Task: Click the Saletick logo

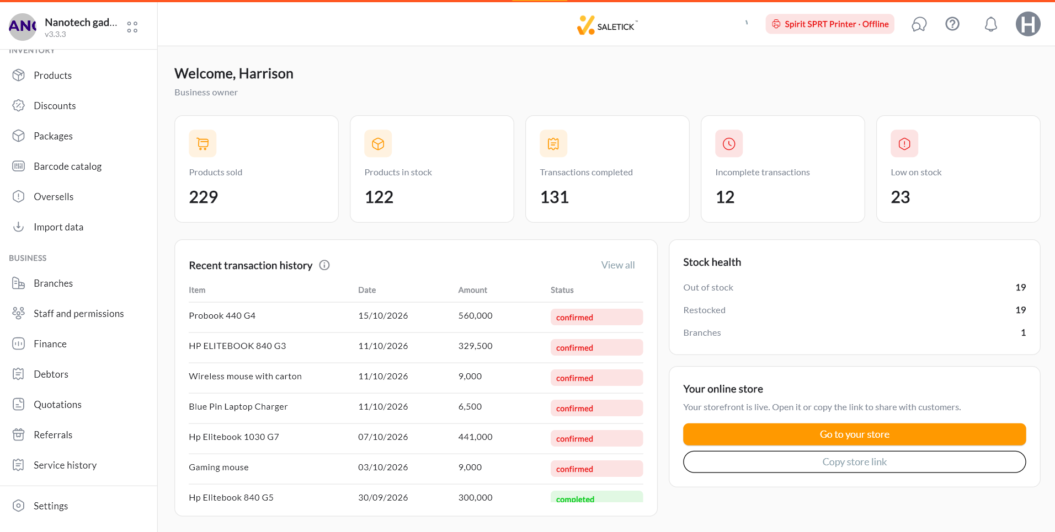Action: click(606, 25)
